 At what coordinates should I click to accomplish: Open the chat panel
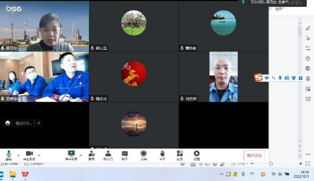[x=125, y=155]
